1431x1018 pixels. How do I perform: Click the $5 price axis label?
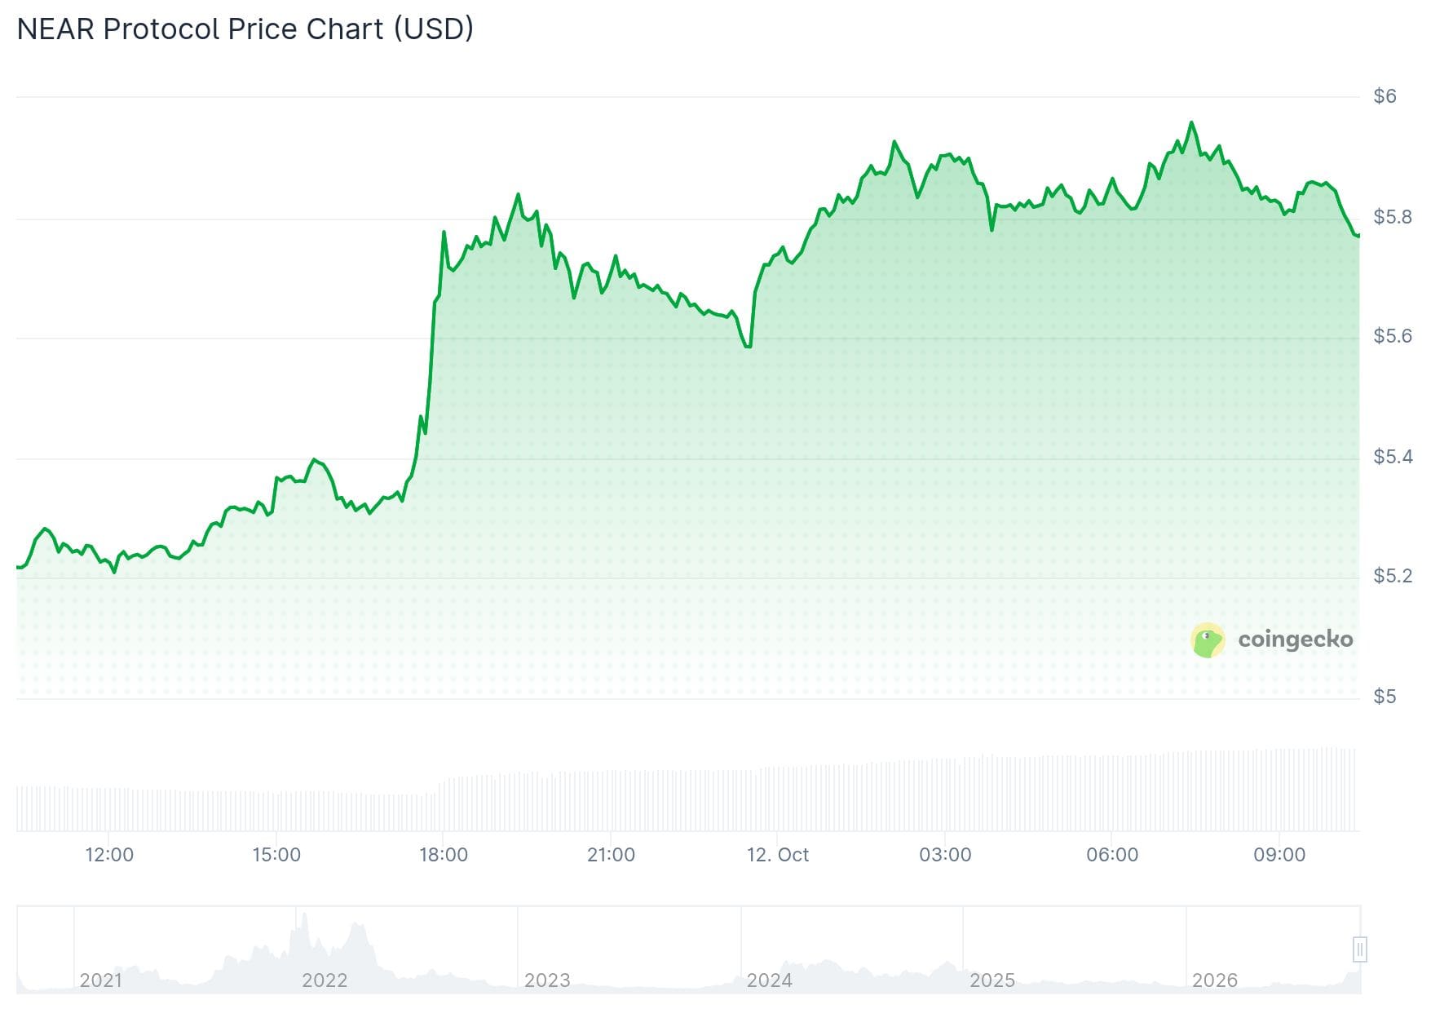(1385, 697)
